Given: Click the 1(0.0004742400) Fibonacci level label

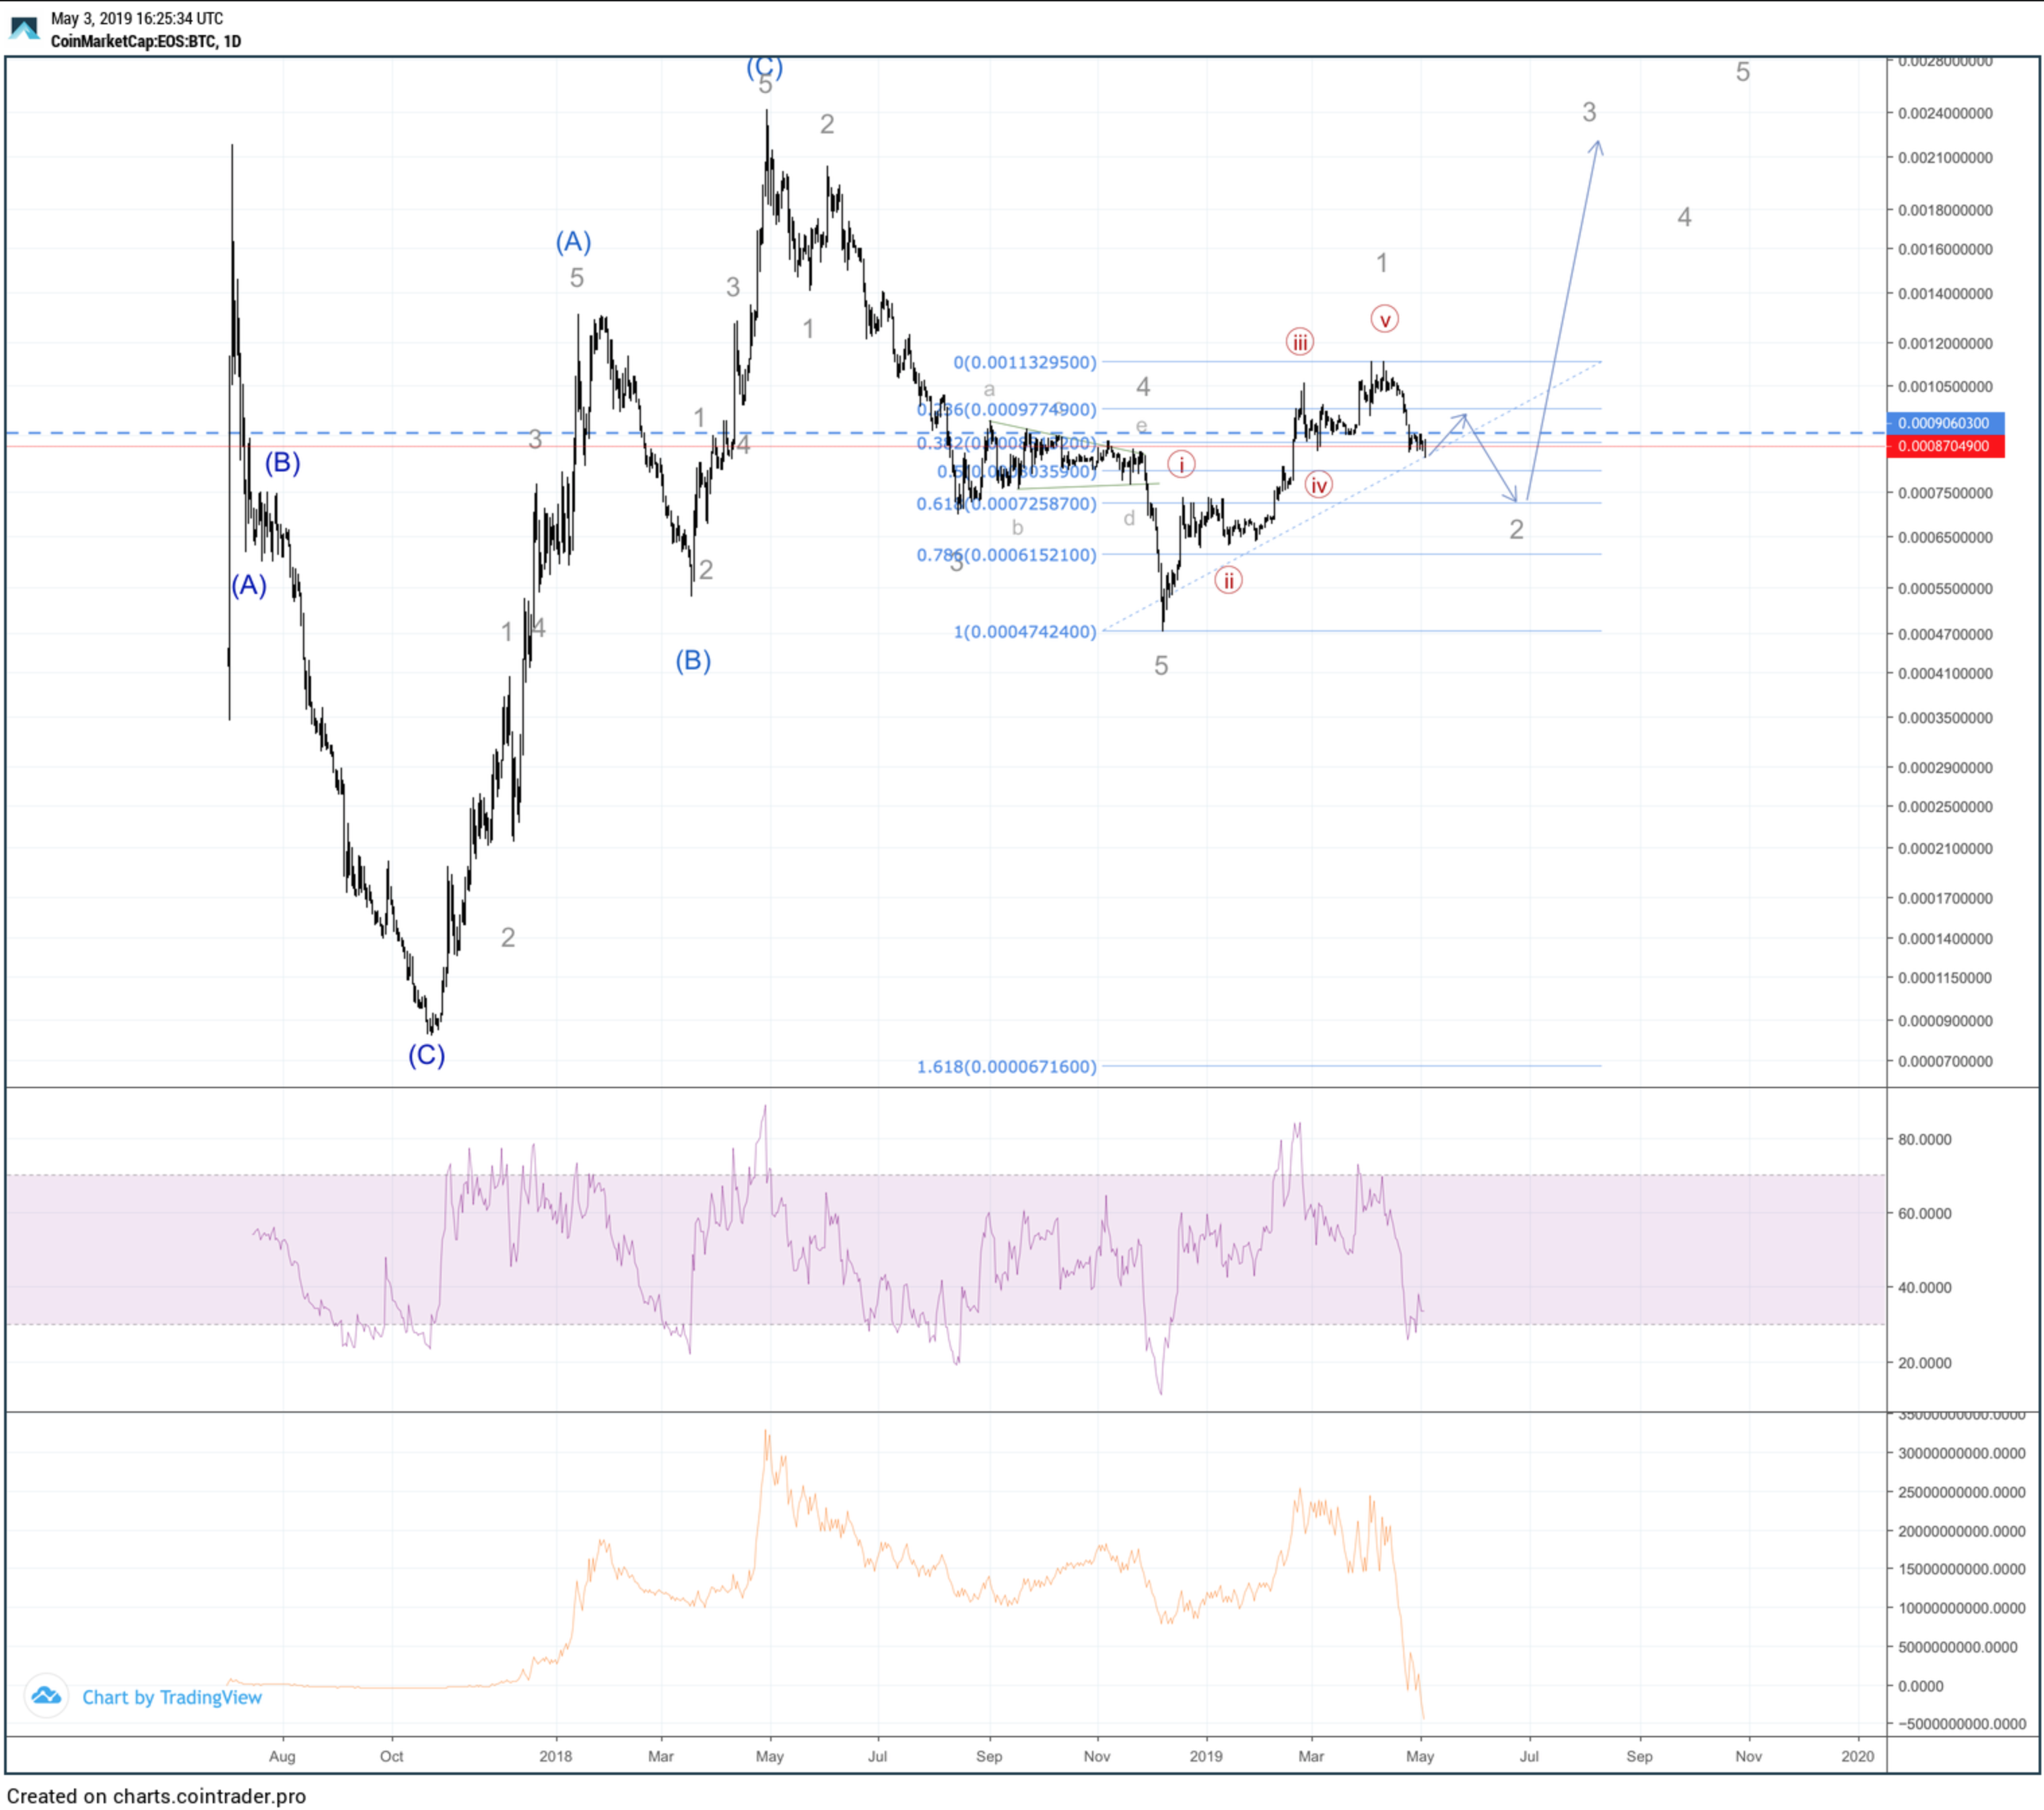Looking at the screenshot, I should [1024, 632].
